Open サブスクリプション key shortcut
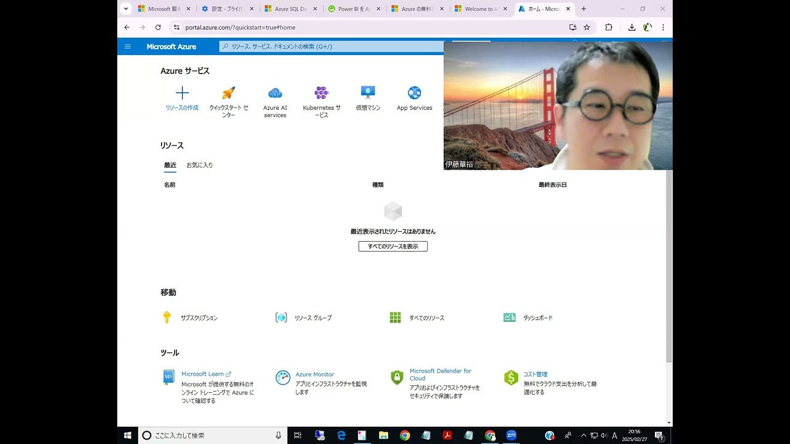Screen dimensions: 790x444 coord(167,318)
